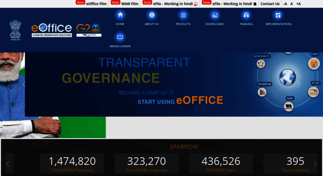Screen dimensions: 323x176
Task: Open the Implementations dashboard icon
Action: click(x=278, y=15)
